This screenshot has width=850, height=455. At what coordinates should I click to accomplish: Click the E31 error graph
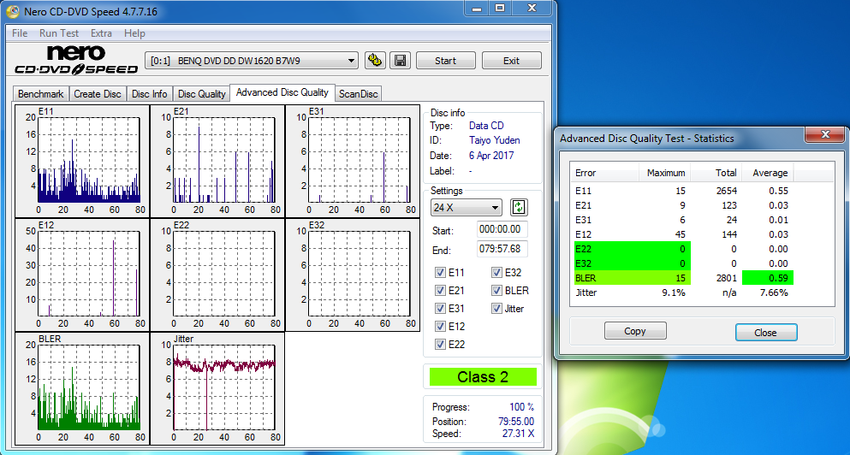(x=353, y=161)
